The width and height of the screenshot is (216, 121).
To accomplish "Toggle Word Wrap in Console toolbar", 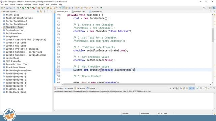I will point(187,88).
